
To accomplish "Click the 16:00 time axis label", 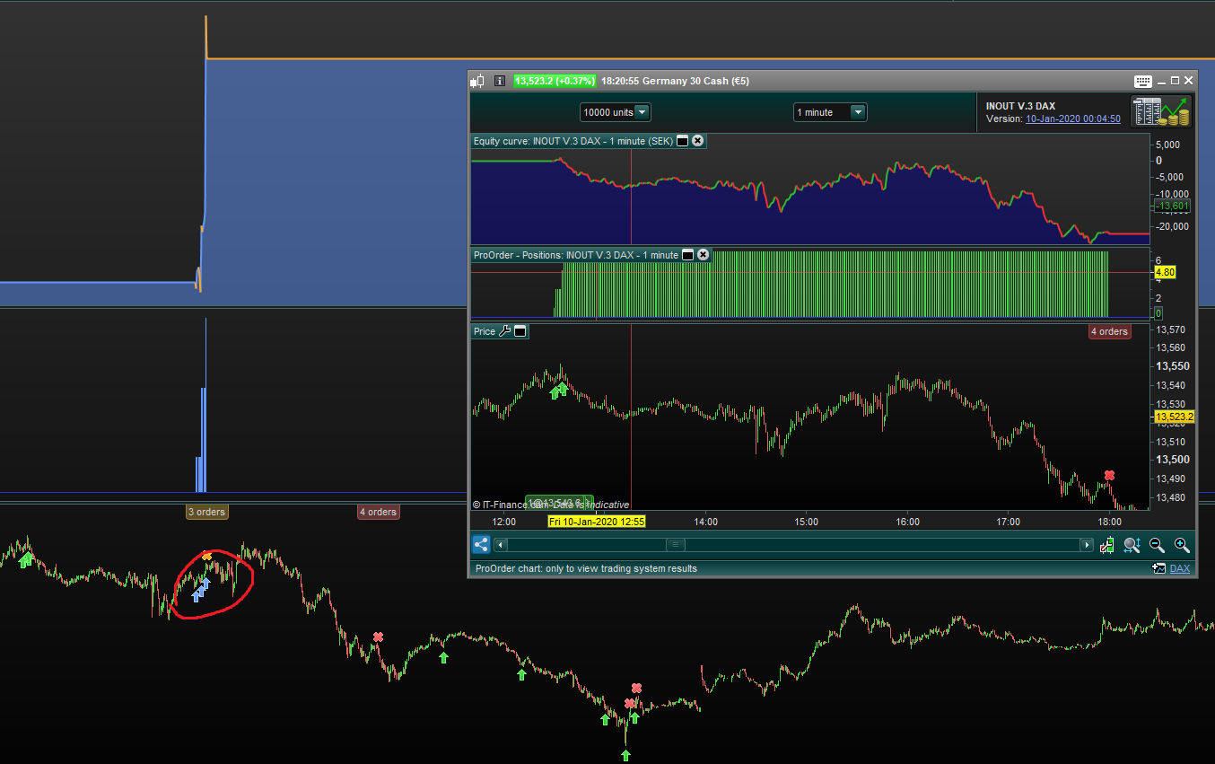I will [907, 522].
